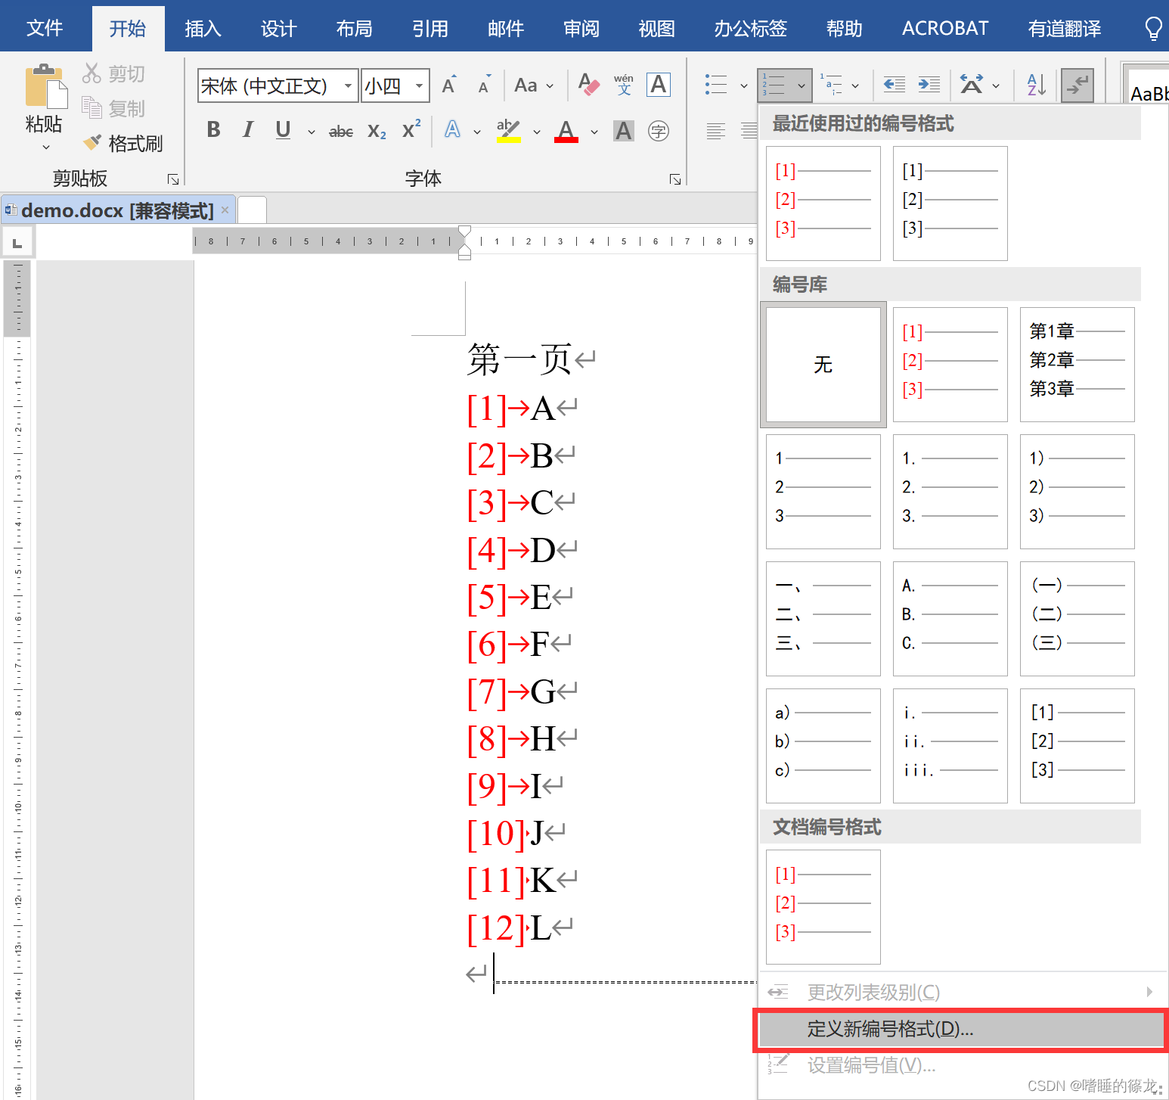Choose 设置编号值(V)... menu entry

[960, 1065]
